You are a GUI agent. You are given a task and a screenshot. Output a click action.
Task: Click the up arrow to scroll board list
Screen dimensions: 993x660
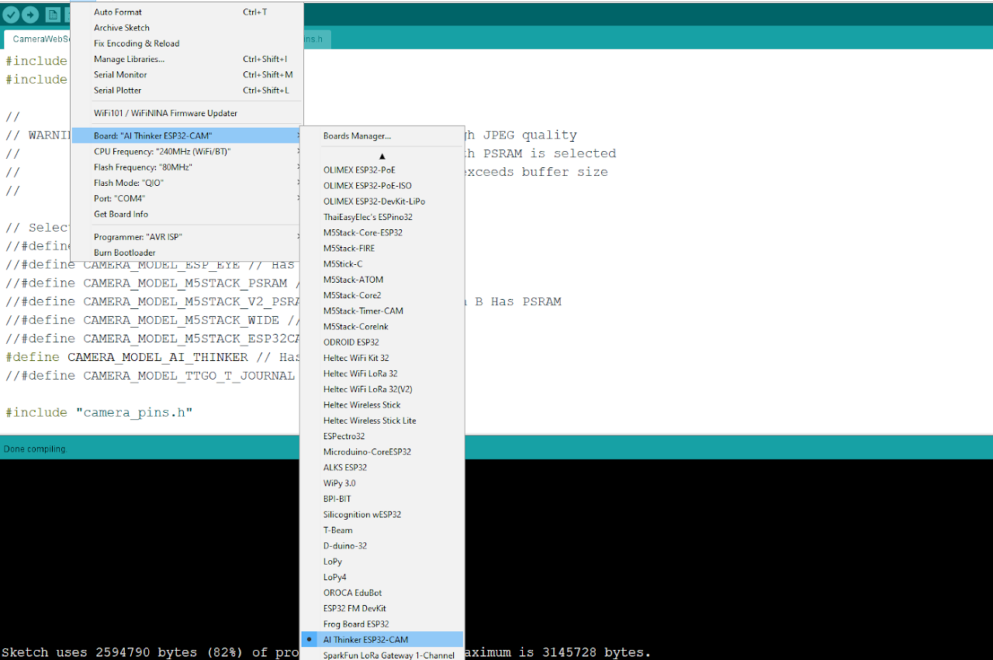pyautogui.click(x=382, y=156)
